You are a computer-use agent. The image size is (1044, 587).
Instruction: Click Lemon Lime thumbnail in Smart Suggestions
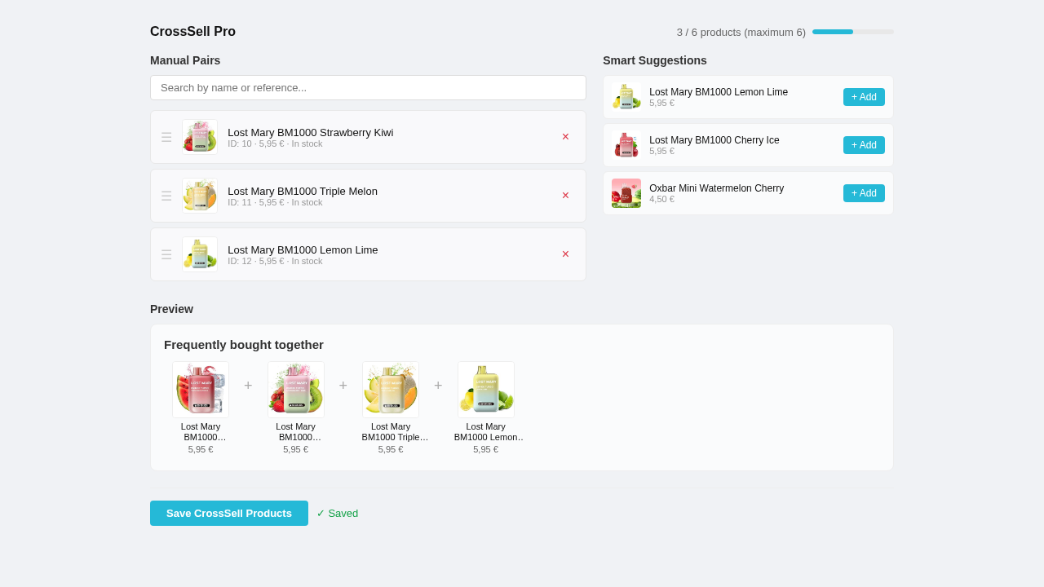[x=626, y=97]
